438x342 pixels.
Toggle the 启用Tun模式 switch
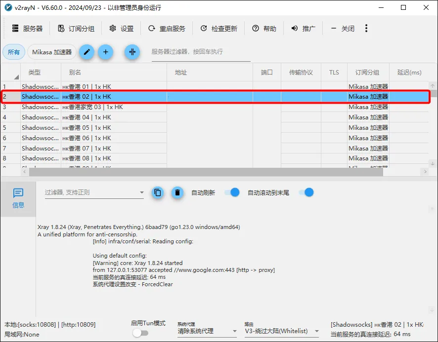coord(140,333)
